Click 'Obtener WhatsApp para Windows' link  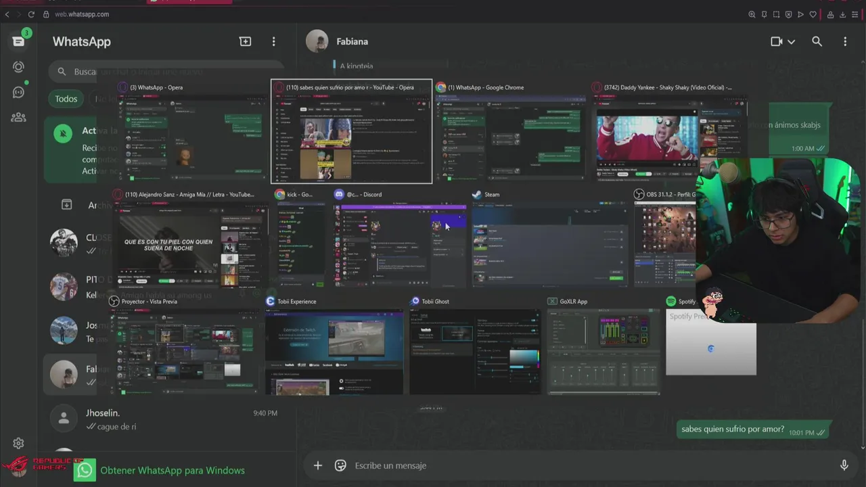[x=173, y=471]
